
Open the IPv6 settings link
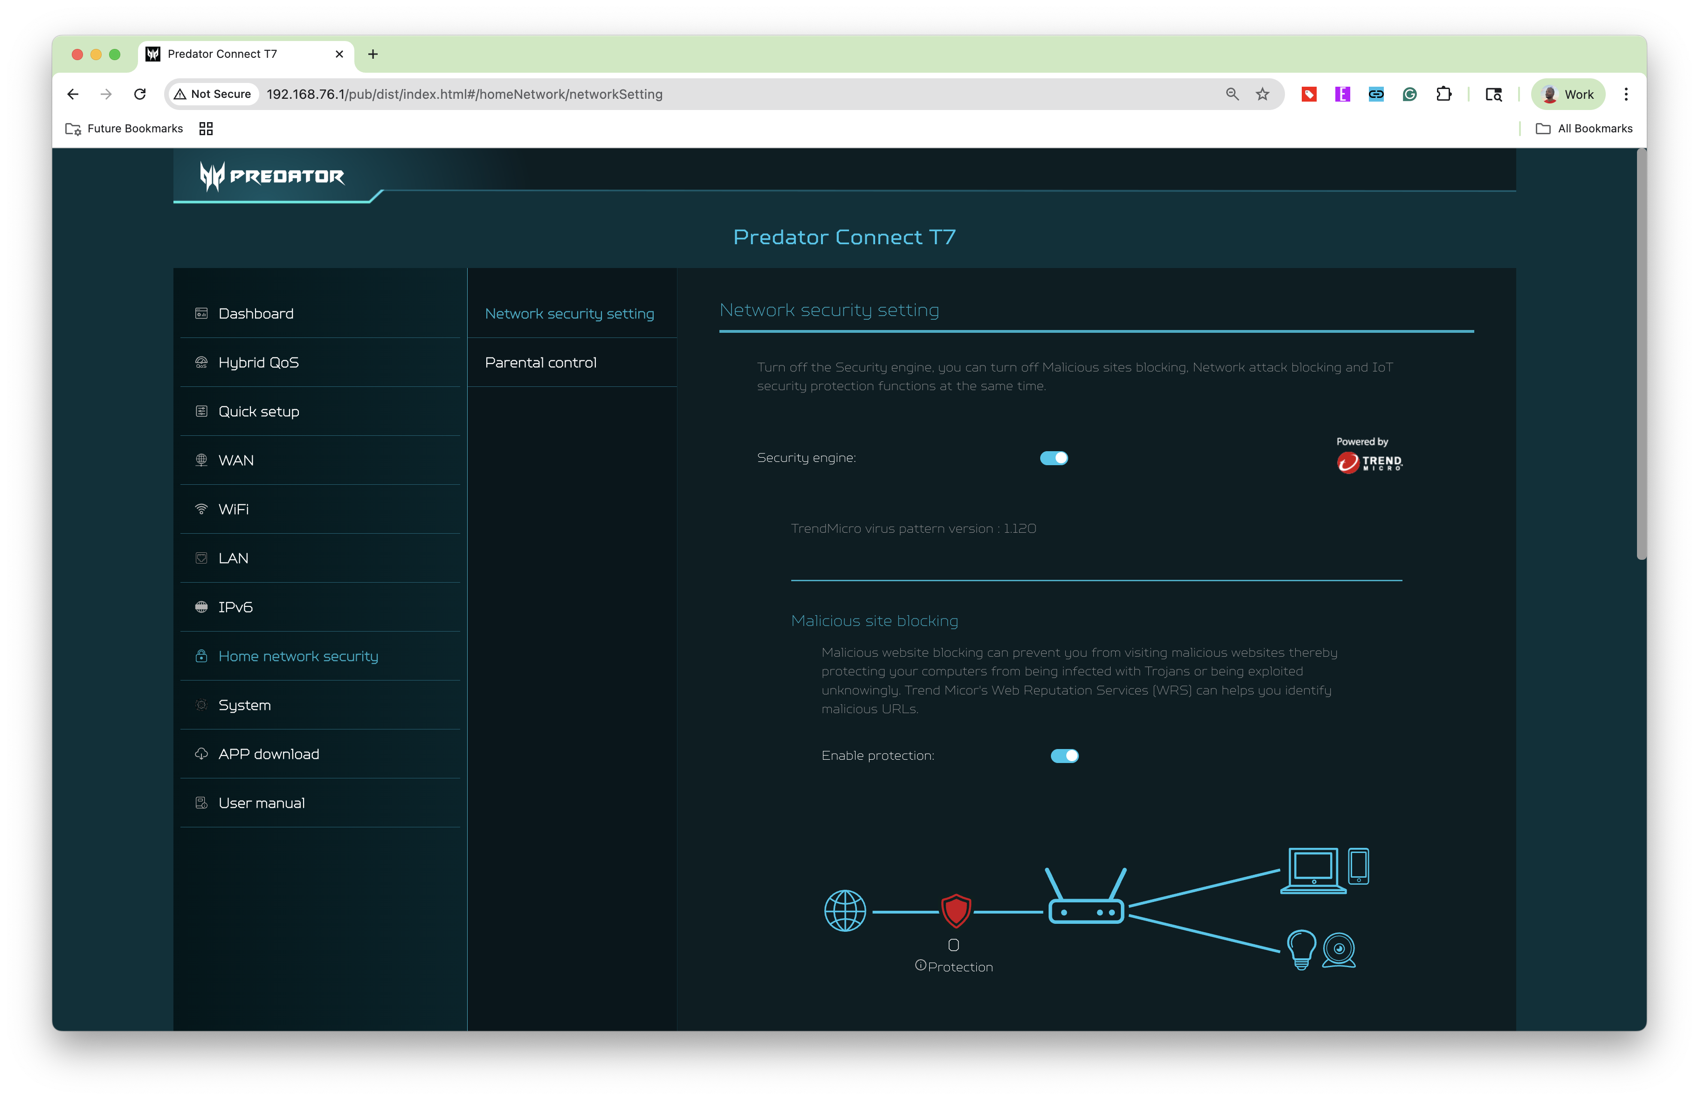click(320, 607)
